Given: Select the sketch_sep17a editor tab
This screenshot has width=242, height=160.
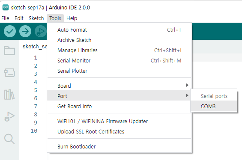Looking at the screenshot, I should [x=35, y=46].
